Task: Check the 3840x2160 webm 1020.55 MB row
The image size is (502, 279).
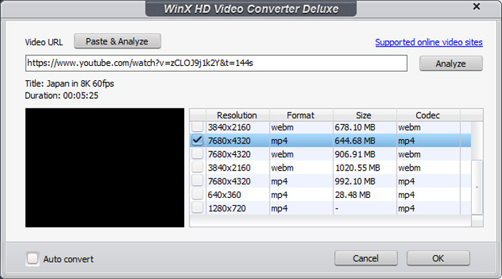Action: 197,168
